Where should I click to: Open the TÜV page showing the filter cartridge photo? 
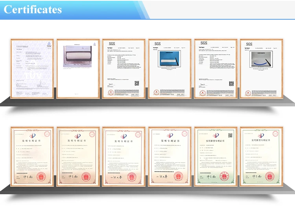(78, 69)
